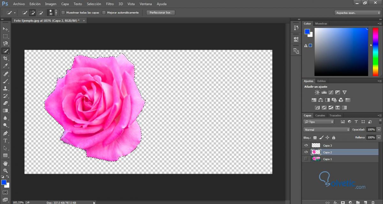Expand the Opacidad value dropdown
The image size is (383, 204).
[379, 130]
